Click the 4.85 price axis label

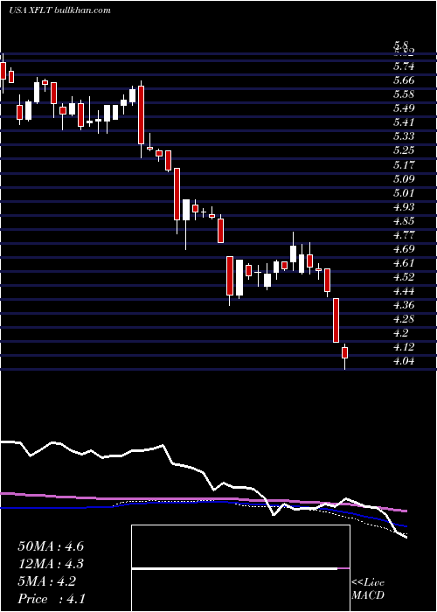404,221
